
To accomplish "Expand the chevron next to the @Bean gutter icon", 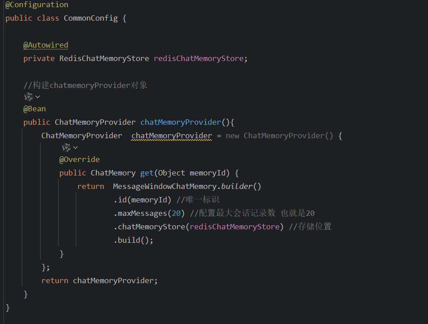I will pyautogui.click(x=37, y=96).
